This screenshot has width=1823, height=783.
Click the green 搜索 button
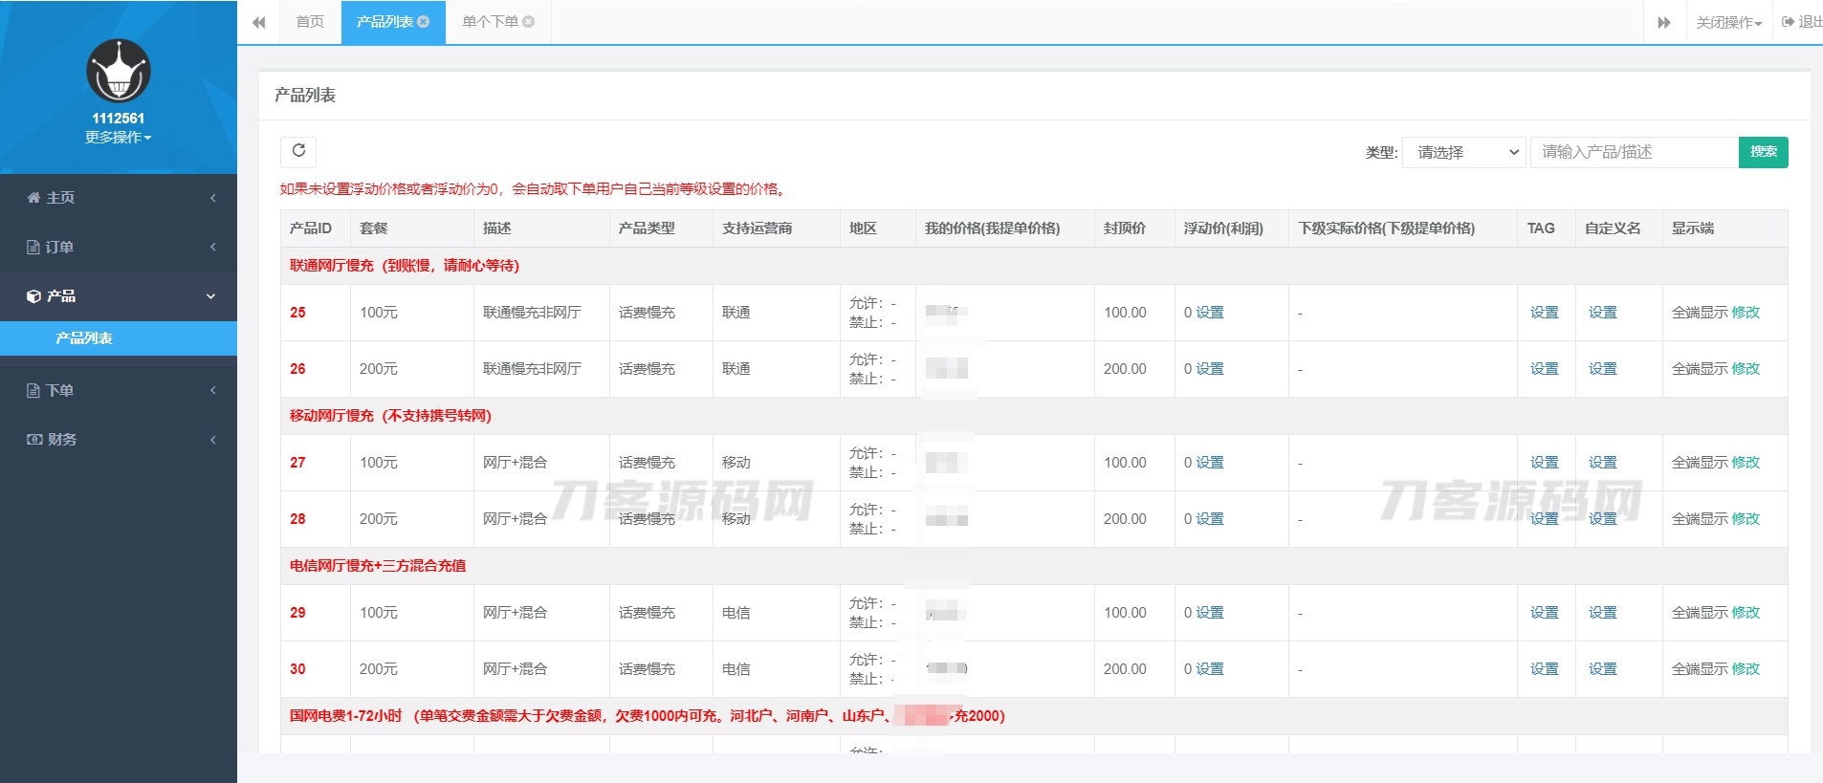point(1763,152)
